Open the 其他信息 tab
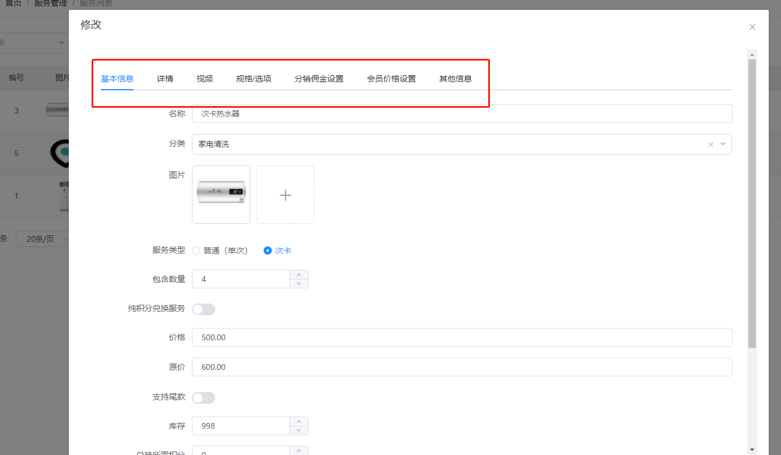Viewport: 781px width, 455px height. (x=456, y=79)
